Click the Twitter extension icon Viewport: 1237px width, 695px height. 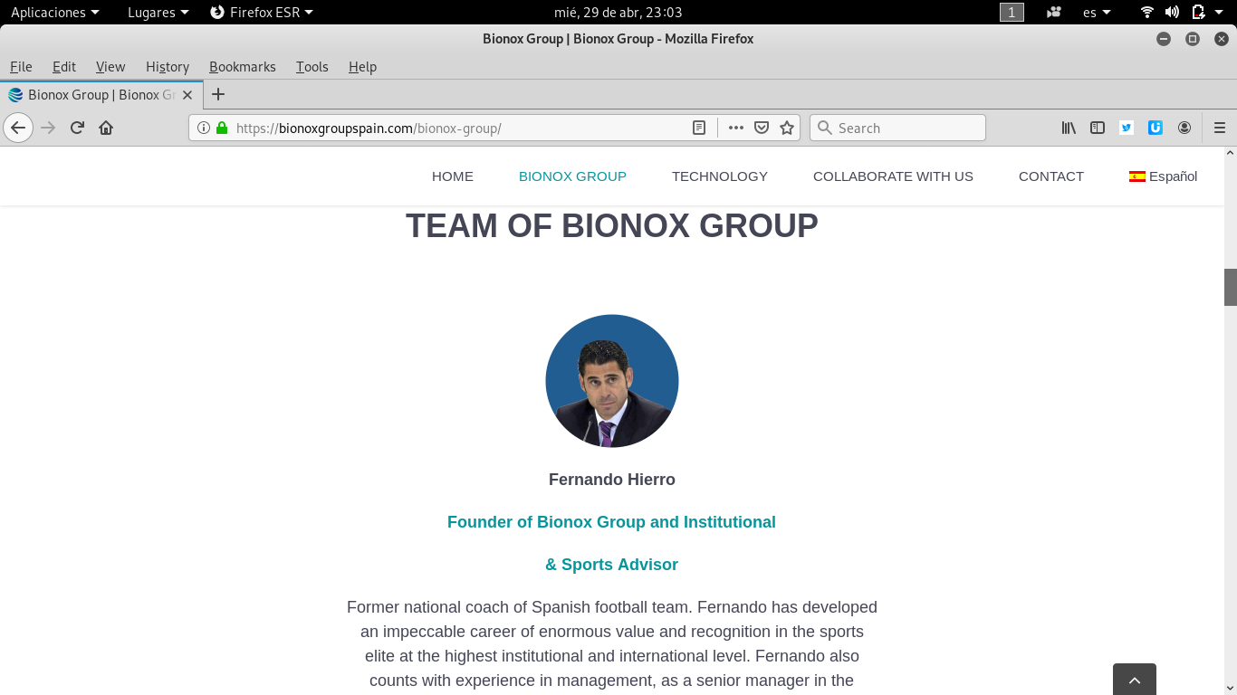[x=1127, y=128]
